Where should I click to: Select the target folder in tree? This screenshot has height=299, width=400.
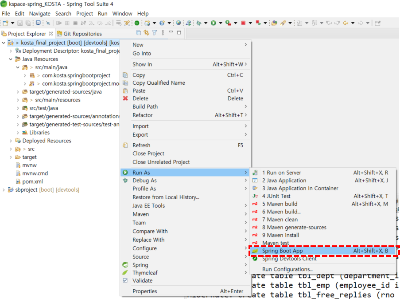pyautogui.click(x=29, y=157)
